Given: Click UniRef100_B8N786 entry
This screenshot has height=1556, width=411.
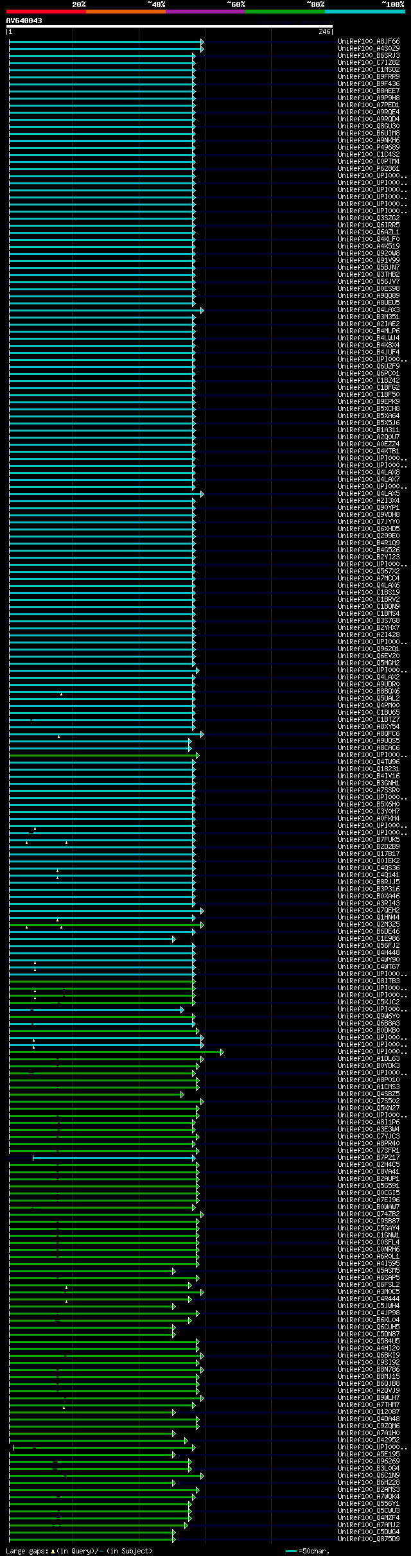Looking at the screenshot, I should [369, 1370].
